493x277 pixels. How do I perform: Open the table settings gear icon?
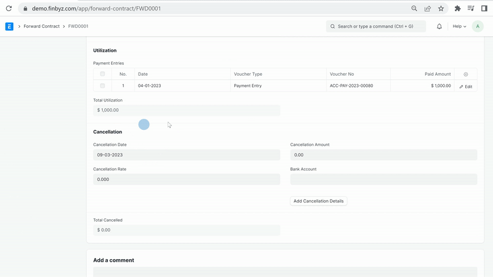(x=465, y=74)
